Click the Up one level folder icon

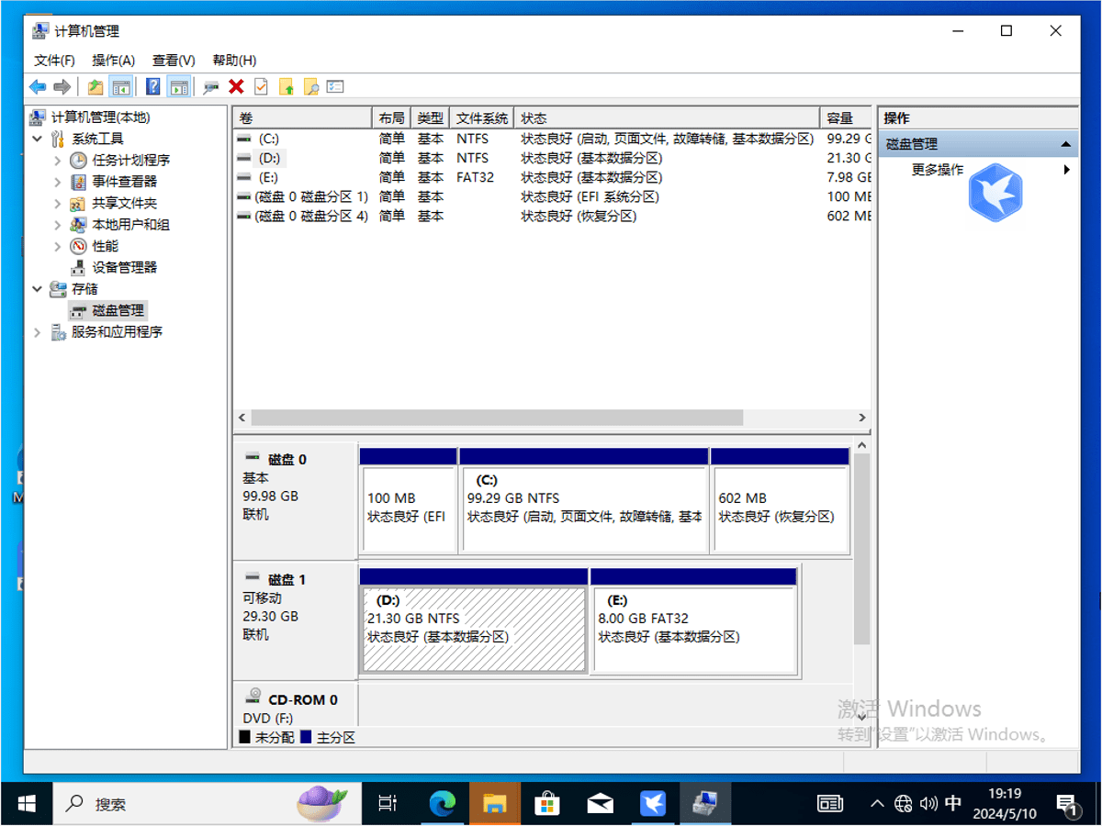(x=95, y=87)
